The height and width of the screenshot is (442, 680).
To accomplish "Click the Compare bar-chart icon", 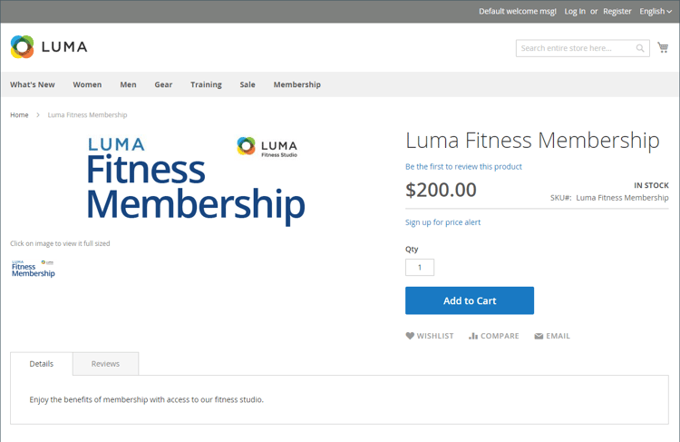I will pyautogui.click(x=473, y=336).
